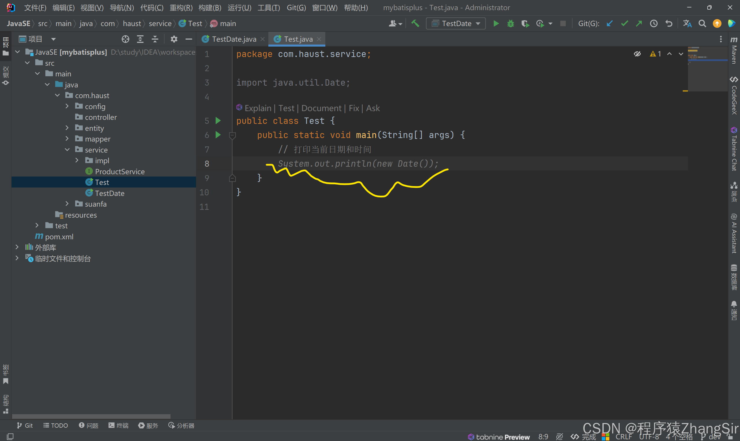740x441 pixels.
Task: Click the Explain code lens link
Action: 258,108
